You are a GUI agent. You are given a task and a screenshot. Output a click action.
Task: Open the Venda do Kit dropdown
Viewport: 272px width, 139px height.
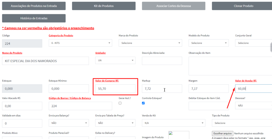[173, 123]
